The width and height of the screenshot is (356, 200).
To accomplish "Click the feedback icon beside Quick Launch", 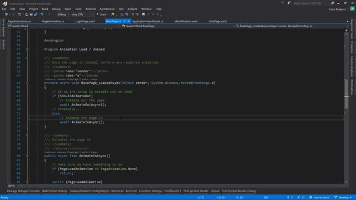I will click(289, 3).
